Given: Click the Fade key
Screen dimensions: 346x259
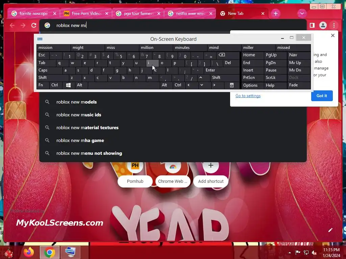Looking at the screenshot, I should pyautogui.click(x=299, y=85).
